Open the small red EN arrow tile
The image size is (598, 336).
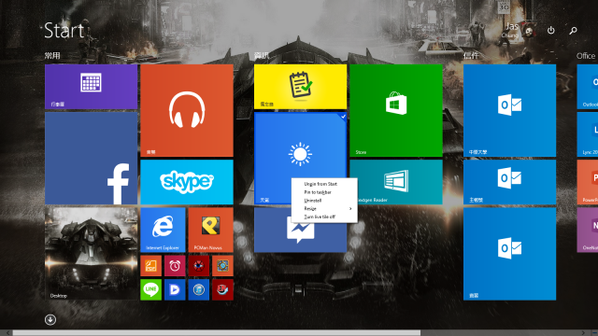222,289
